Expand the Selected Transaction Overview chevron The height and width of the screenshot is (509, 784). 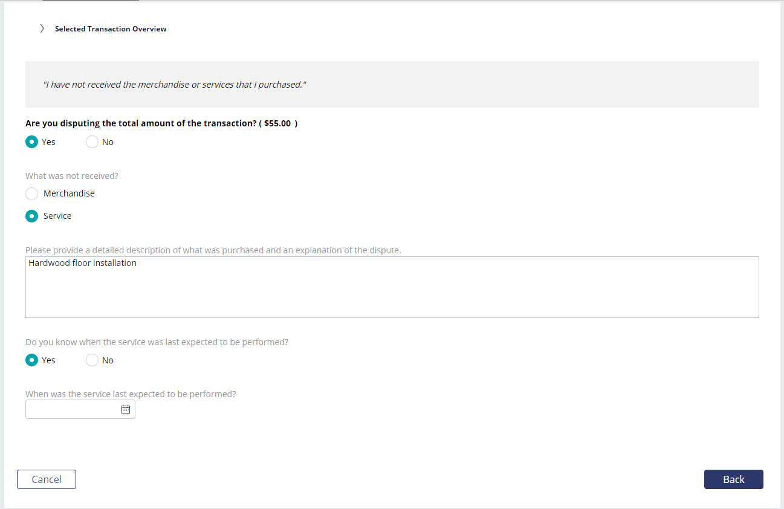pyautogui.click(x=42, y=28)
